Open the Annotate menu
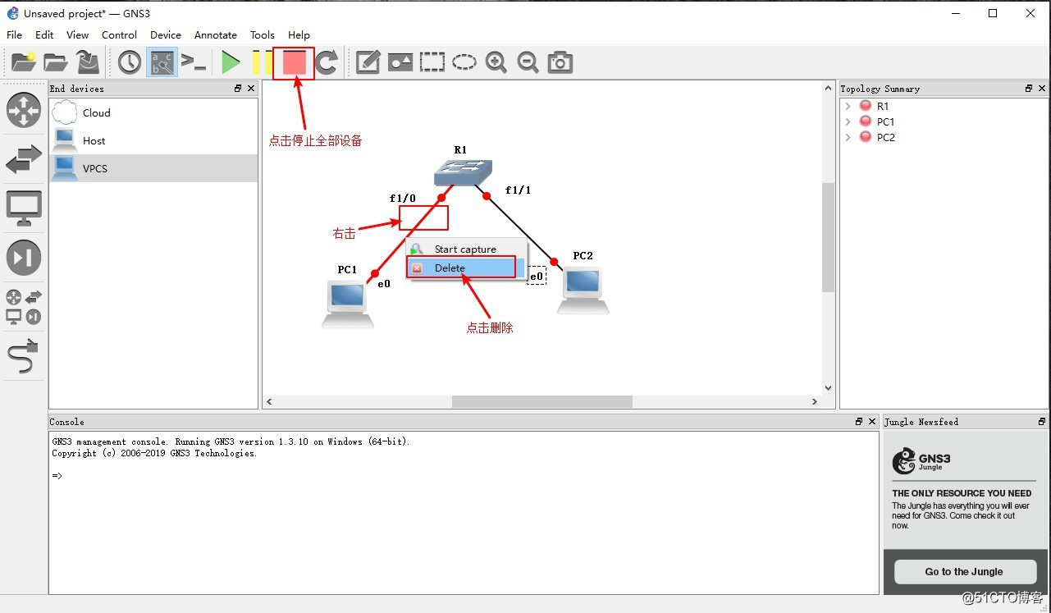Screen dimensions: 1051x613 pyautogui.click(x=216, y=34)
